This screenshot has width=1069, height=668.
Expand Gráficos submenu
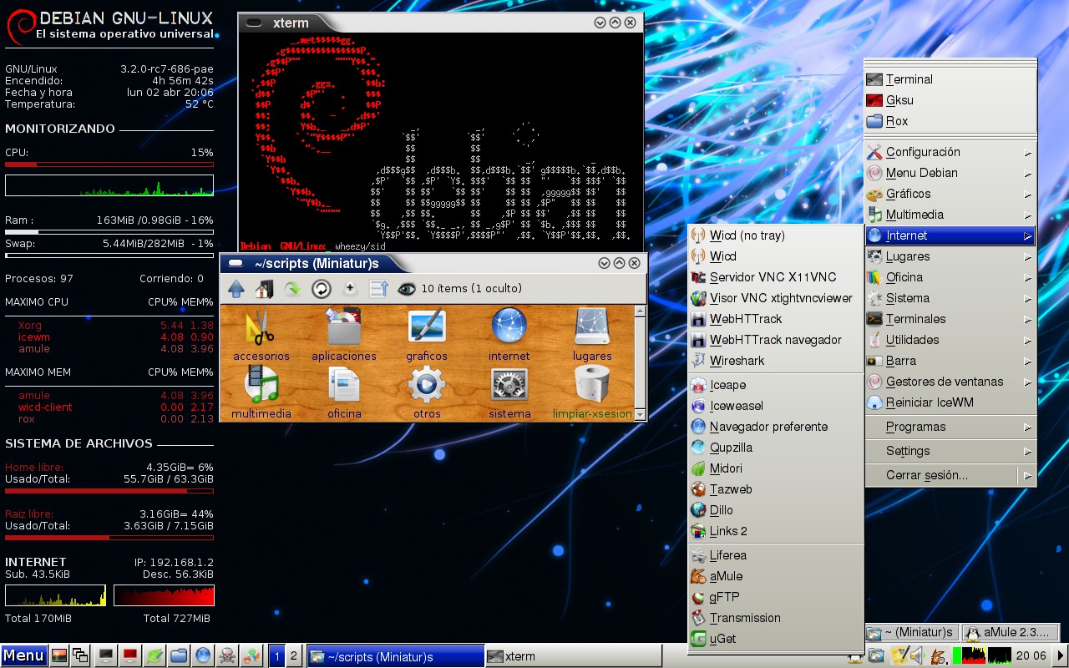[950, 194]
